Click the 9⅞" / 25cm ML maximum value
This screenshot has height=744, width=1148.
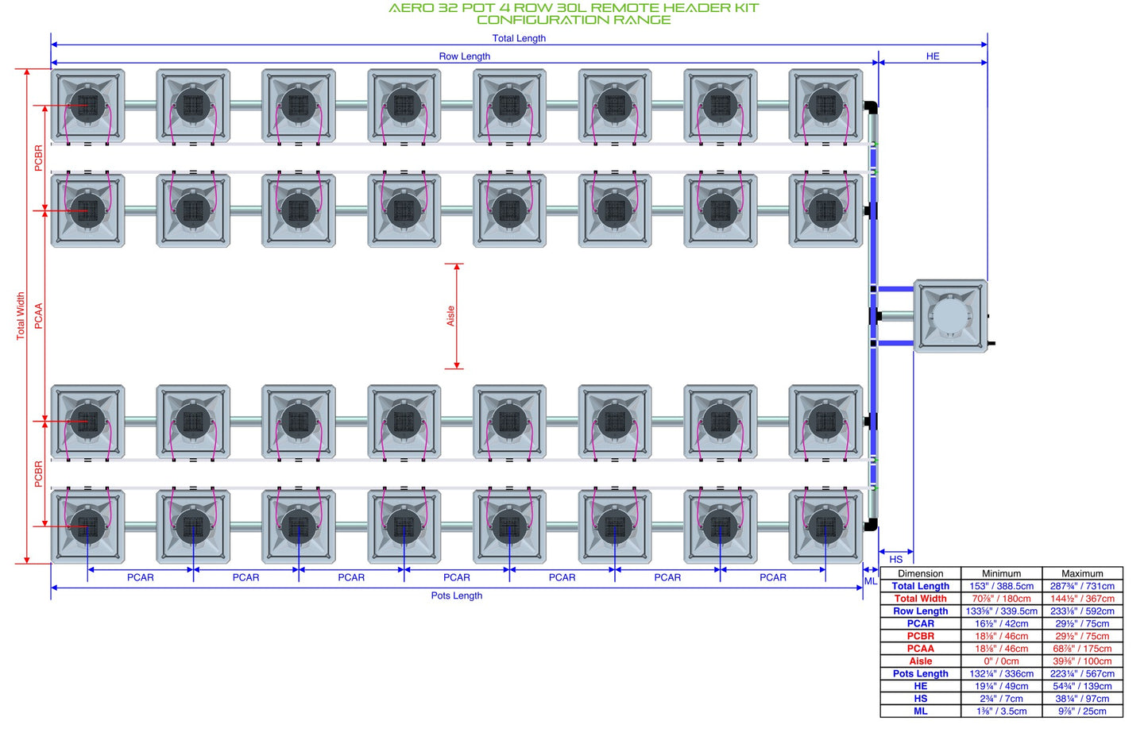pos(1082,711)
